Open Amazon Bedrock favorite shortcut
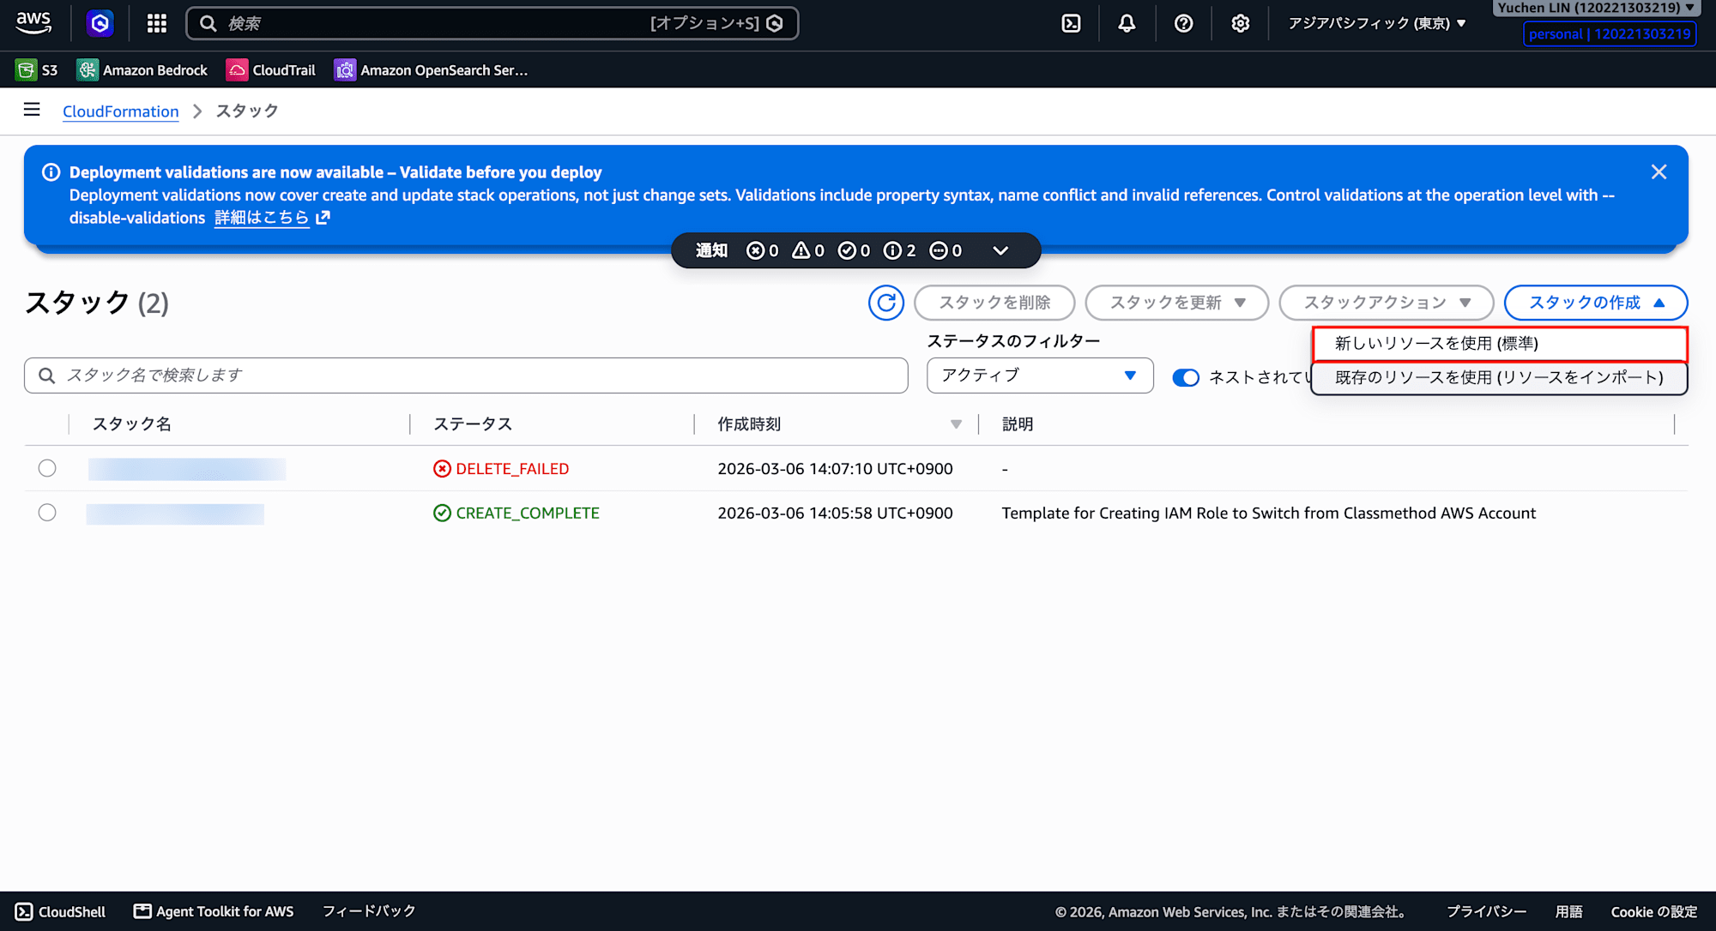 142,70
